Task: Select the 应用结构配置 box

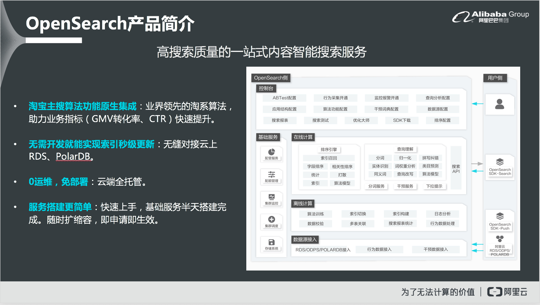Action: pyautogui.click(x=284, y=109)
